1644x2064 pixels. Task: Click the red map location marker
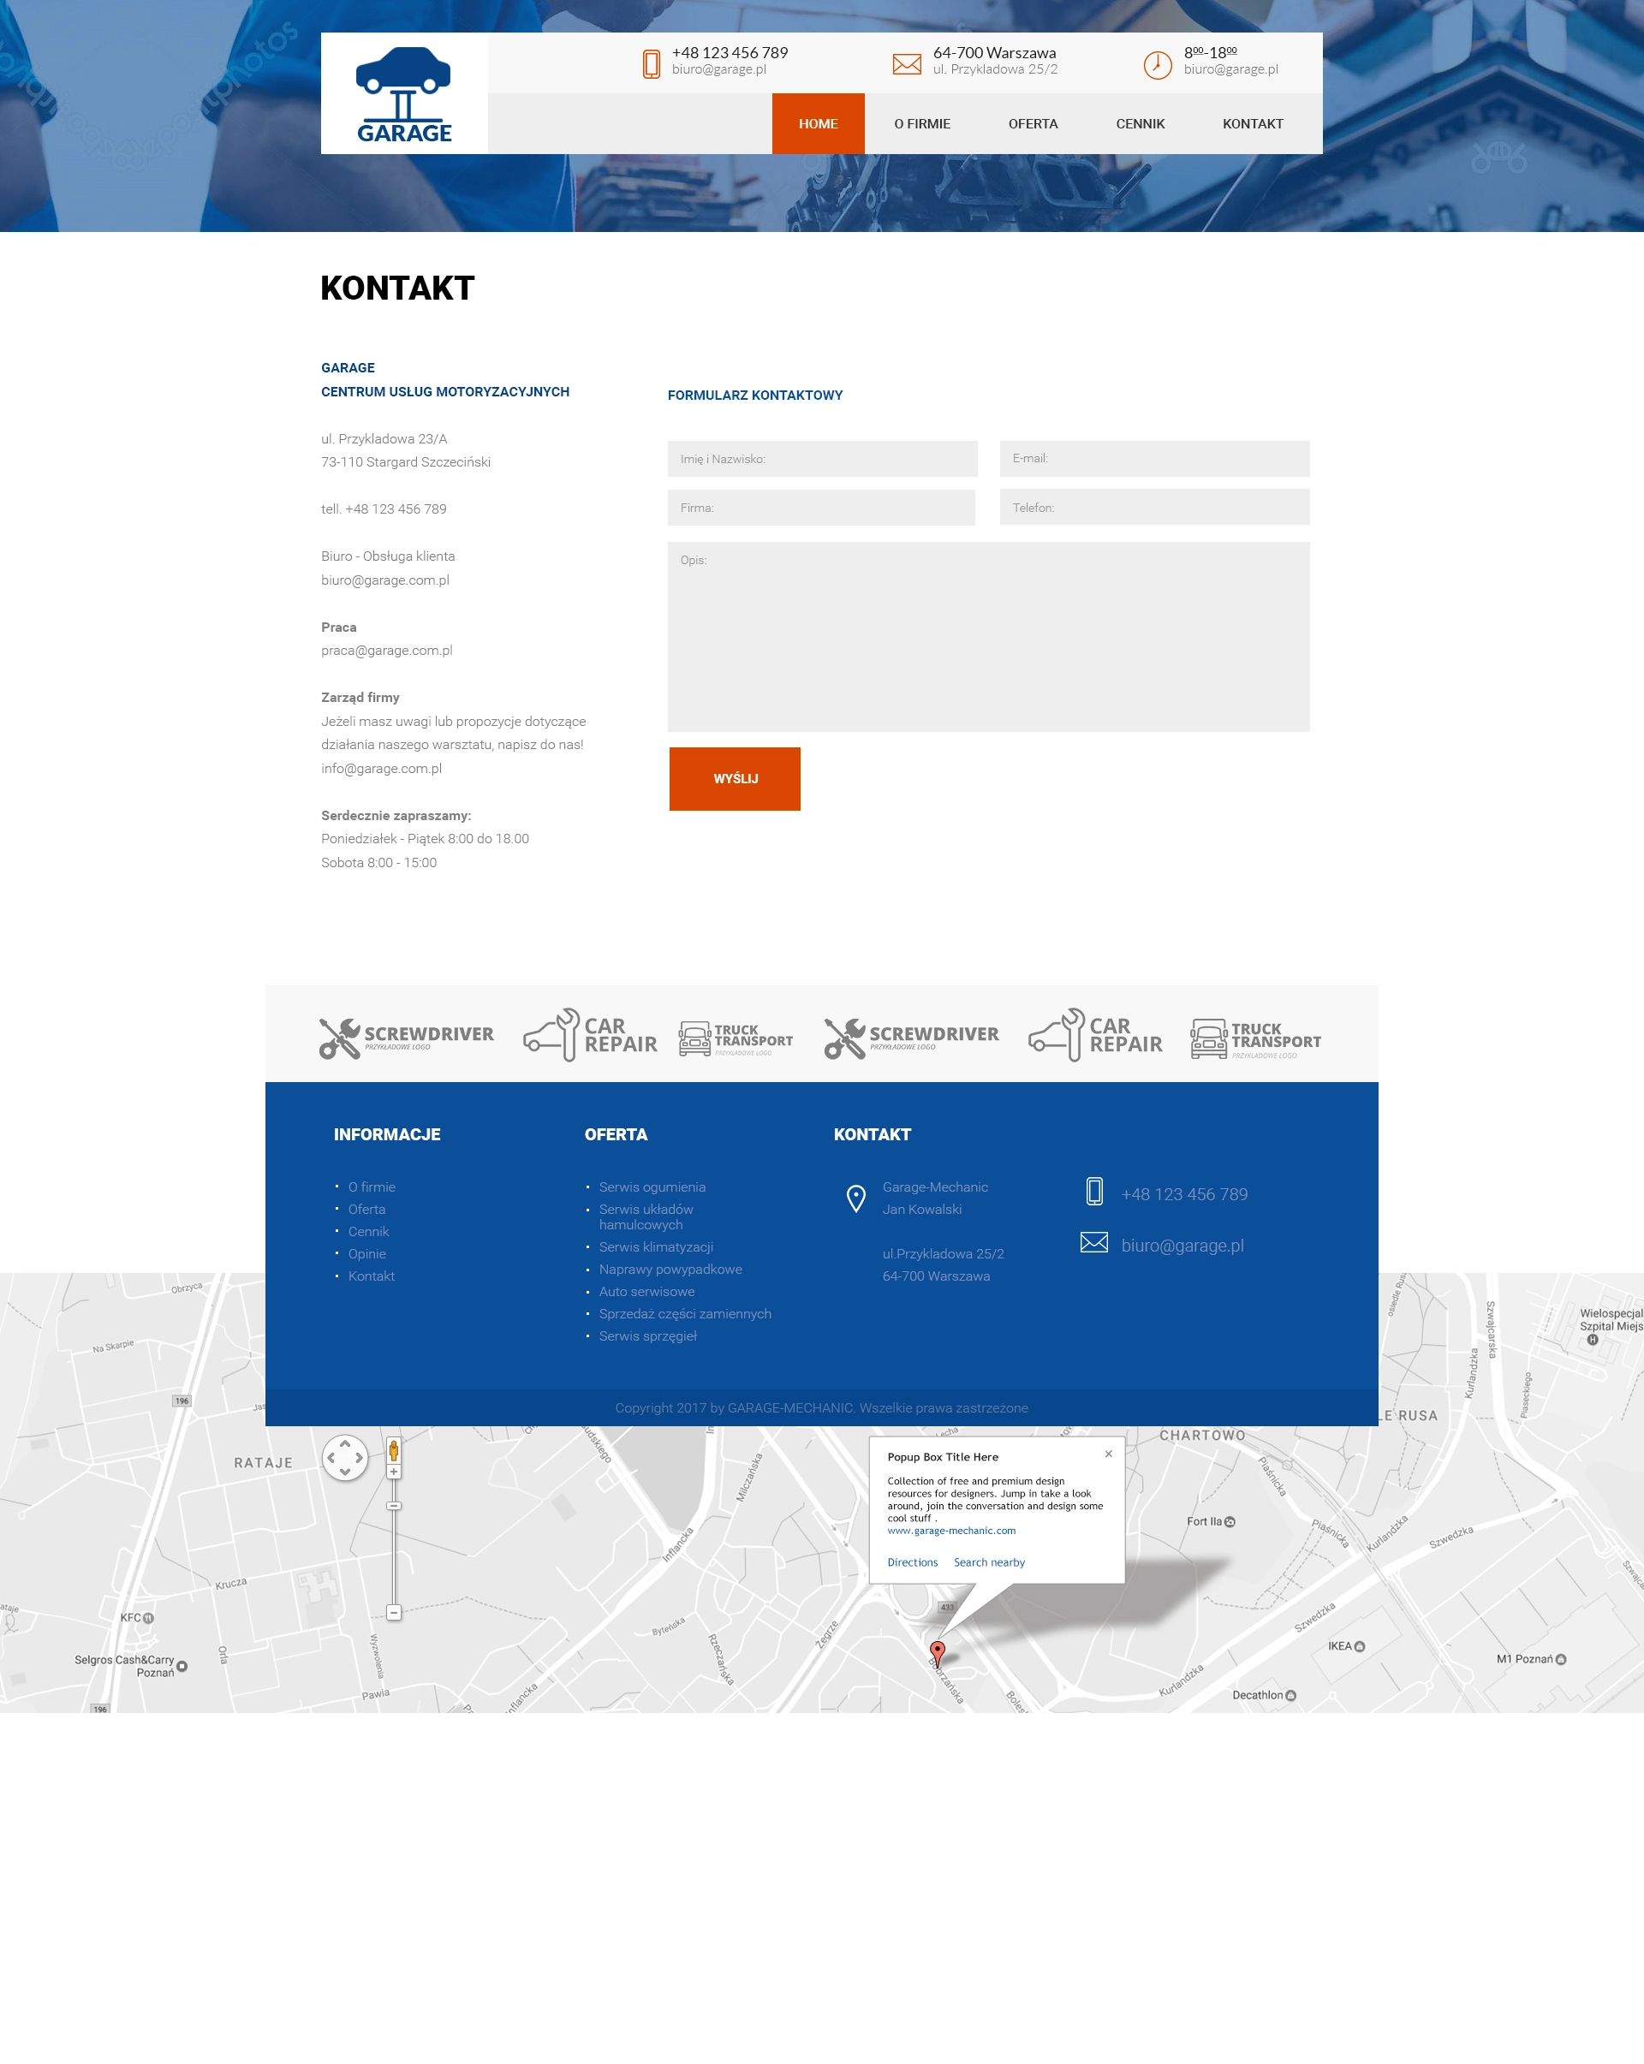click(x=938, y=1650)
